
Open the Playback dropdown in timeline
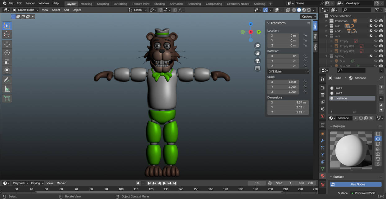pyautogui.click(x=20, y=183)
